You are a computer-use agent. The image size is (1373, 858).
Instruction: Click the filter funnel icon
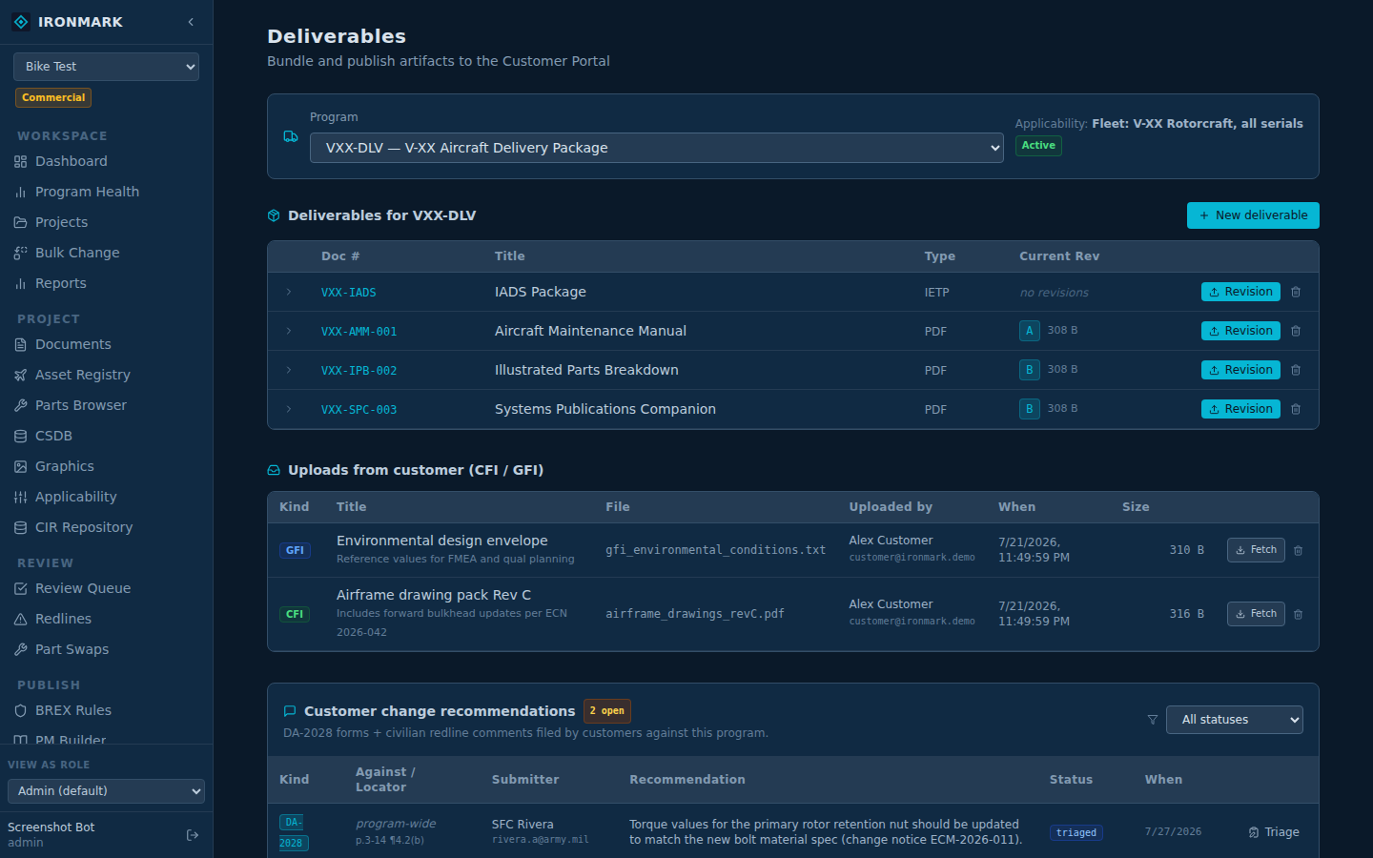pyautogui.click(x=1153, y=720)
